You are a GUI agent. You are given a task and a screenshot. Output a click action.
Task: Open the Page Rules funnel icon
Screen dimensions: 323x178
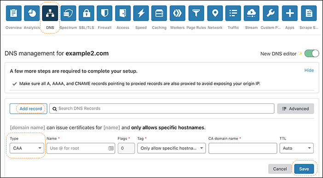[196, 13]
